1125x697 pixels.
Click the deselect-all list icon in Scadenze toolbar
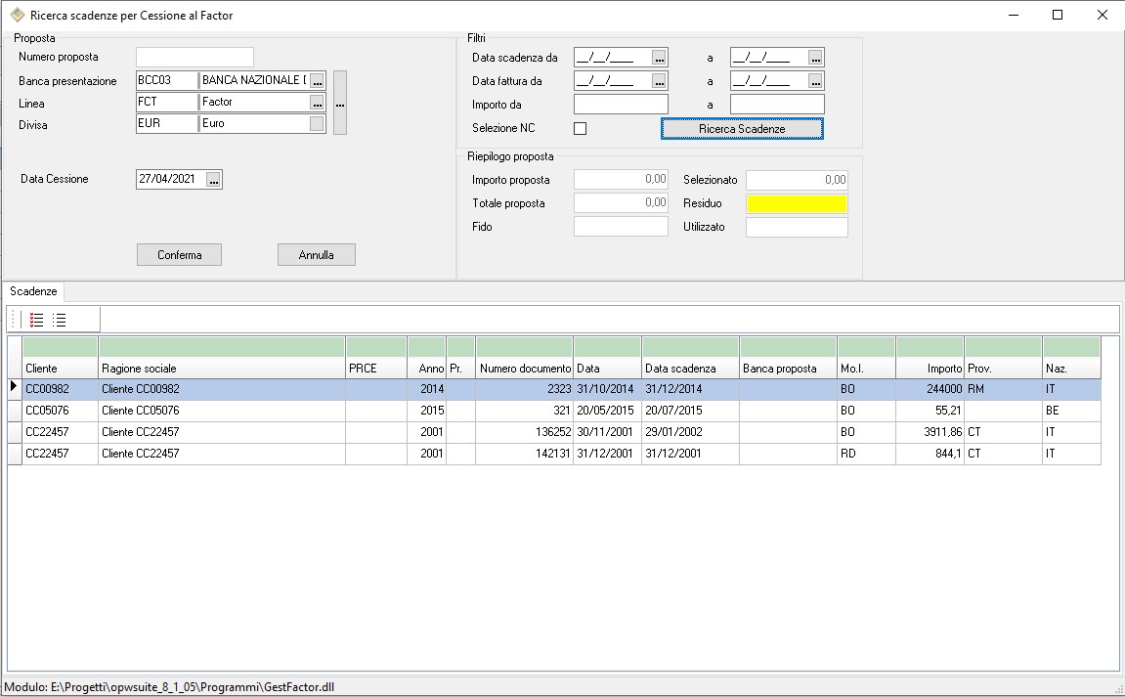tap(60, 320)
